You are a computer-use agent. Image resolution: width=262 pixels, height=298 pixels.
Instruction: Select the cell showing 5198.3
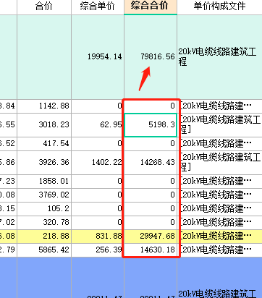click(x=151, y=125)
